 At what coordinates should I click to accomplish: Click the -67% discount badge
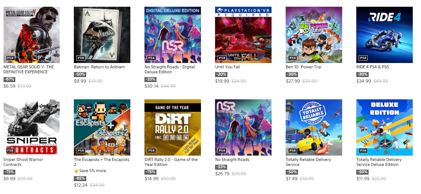[9, 79]
